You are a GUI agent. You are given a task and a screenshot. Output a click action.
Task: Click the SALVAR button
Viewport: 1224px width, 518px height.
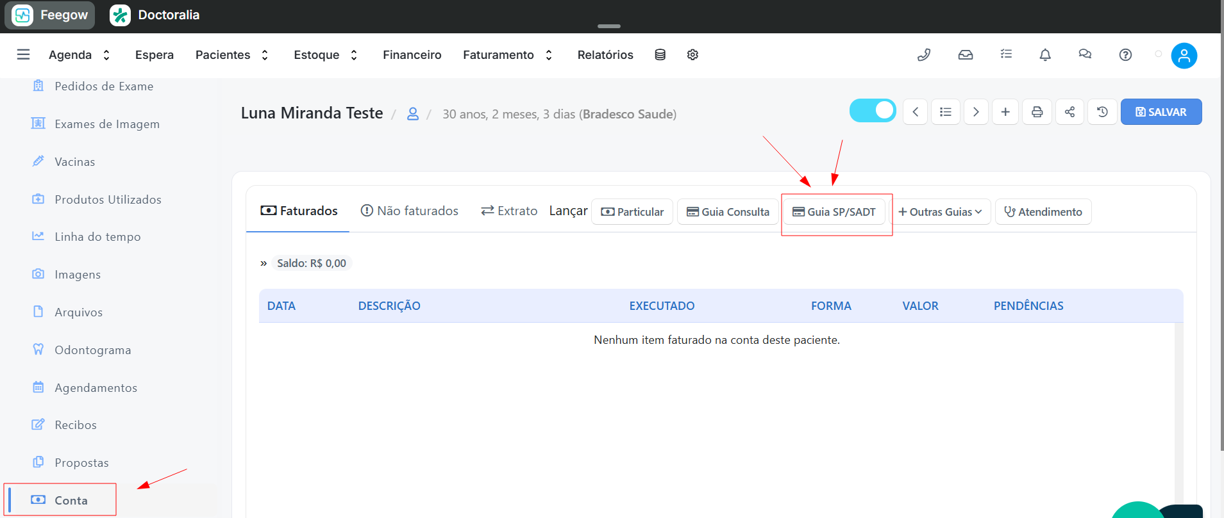(1161, 112)
